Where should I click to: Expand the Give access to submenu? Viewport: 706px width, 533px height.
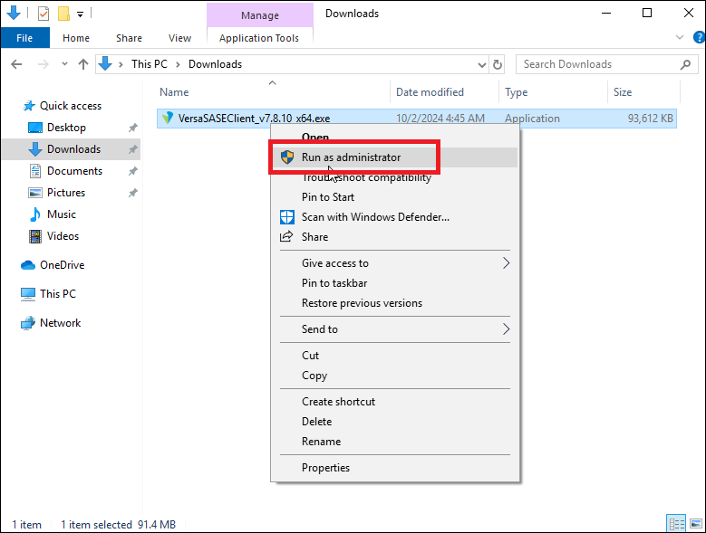point(334,263)
